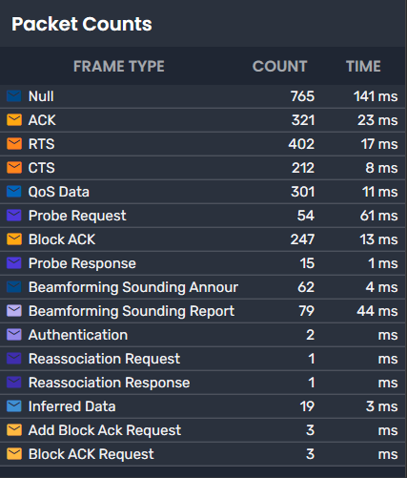Select the Add Block Ack Request row
The height and width of the screenshot is (478, 407).
click(x=203, y=430)
